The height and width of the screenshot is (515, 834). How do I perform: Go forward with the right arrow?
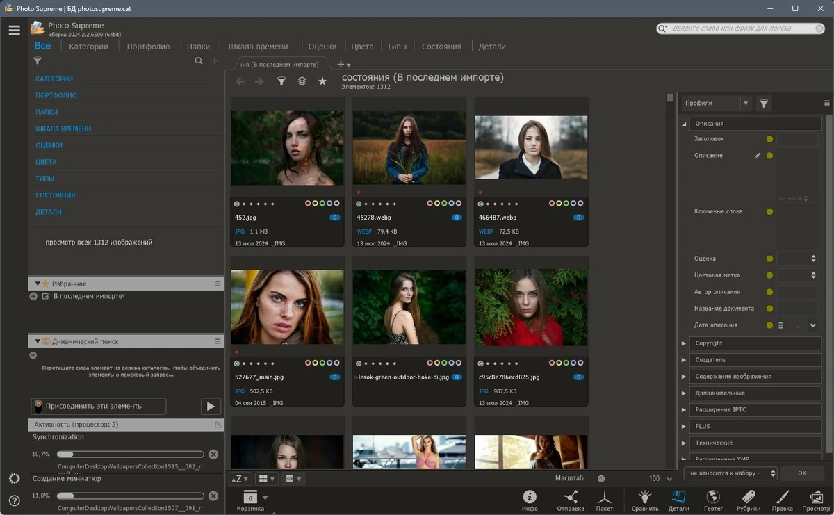(259, 81)
